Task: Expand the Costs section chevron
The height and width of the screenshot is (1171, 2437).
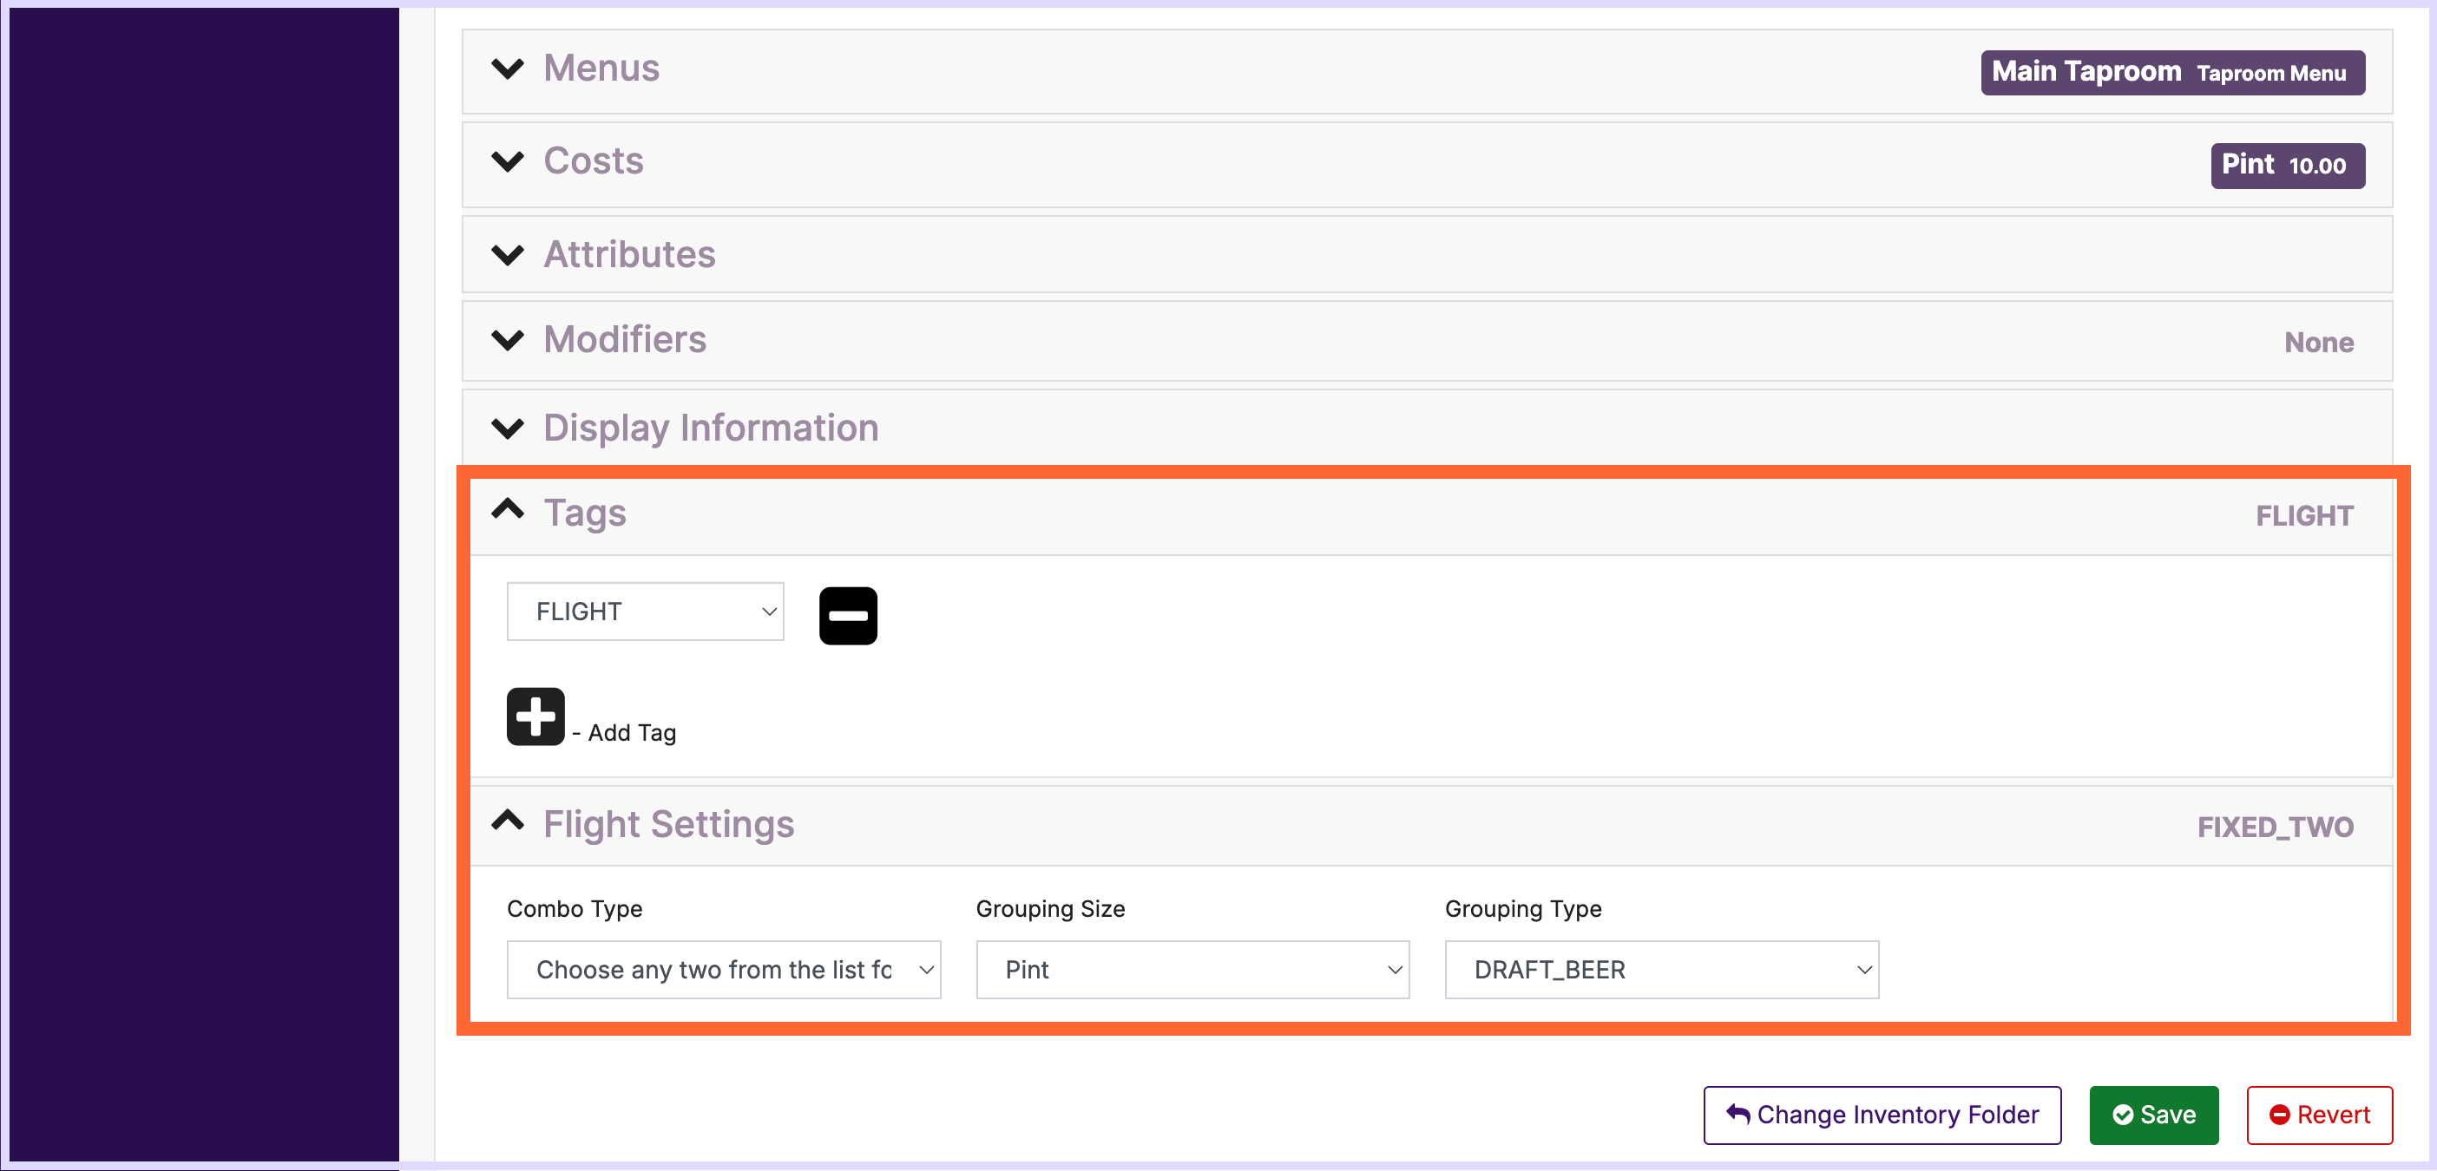Action: [x=508, y=160]
